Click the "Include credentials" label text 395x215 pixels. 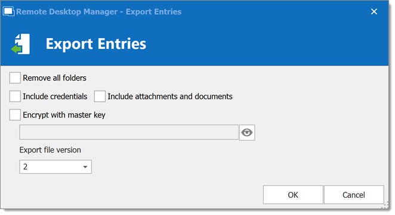pyautogui.click(x=55, y=96)
